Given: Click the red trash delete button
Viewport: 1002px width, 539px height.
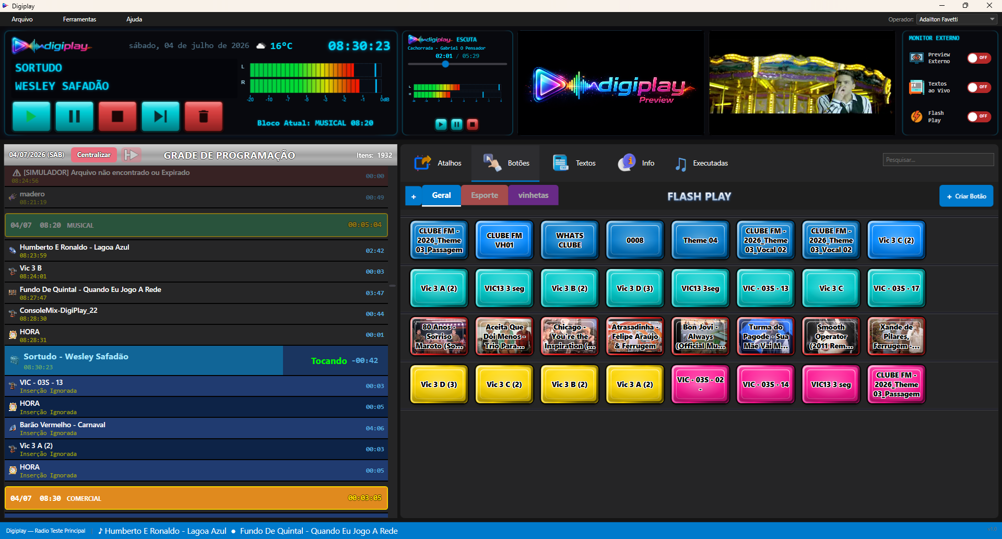Looking at the screenshot, I should [x=204, y=116].
